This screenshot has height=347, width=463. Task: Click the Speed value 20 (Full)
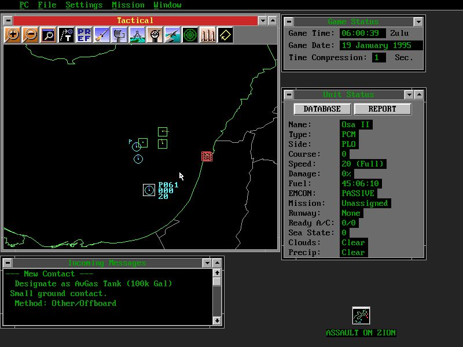[363, 164]
